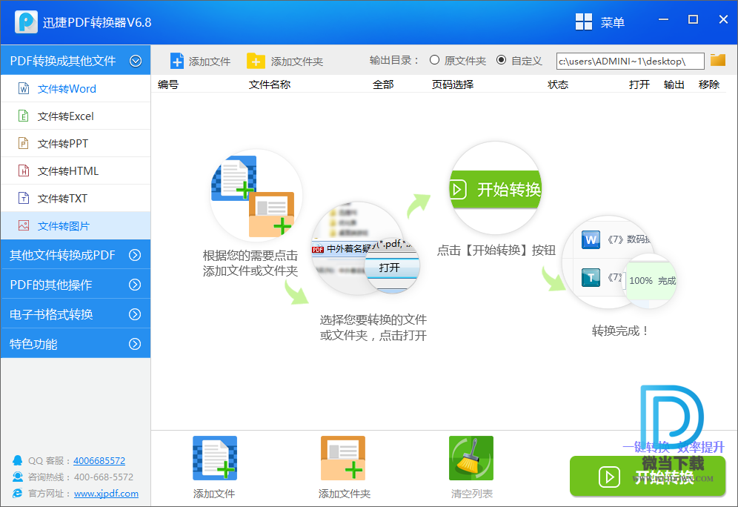Expand the PDF的其他操作 section arrow
Image resolution: width=738 pixels, height=507 pixels.
[x=135, y=285]
